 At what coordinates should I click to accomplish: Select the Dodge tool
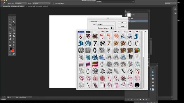pos(14,36)
